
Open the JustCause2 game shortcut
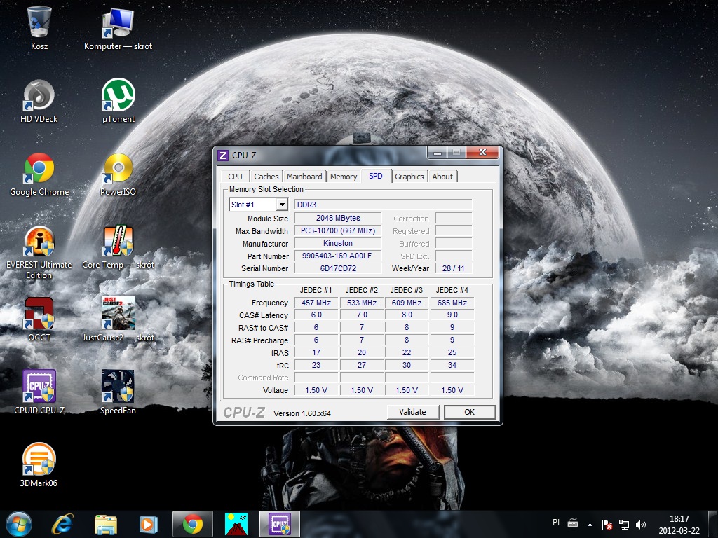click(x=118, y=314)
